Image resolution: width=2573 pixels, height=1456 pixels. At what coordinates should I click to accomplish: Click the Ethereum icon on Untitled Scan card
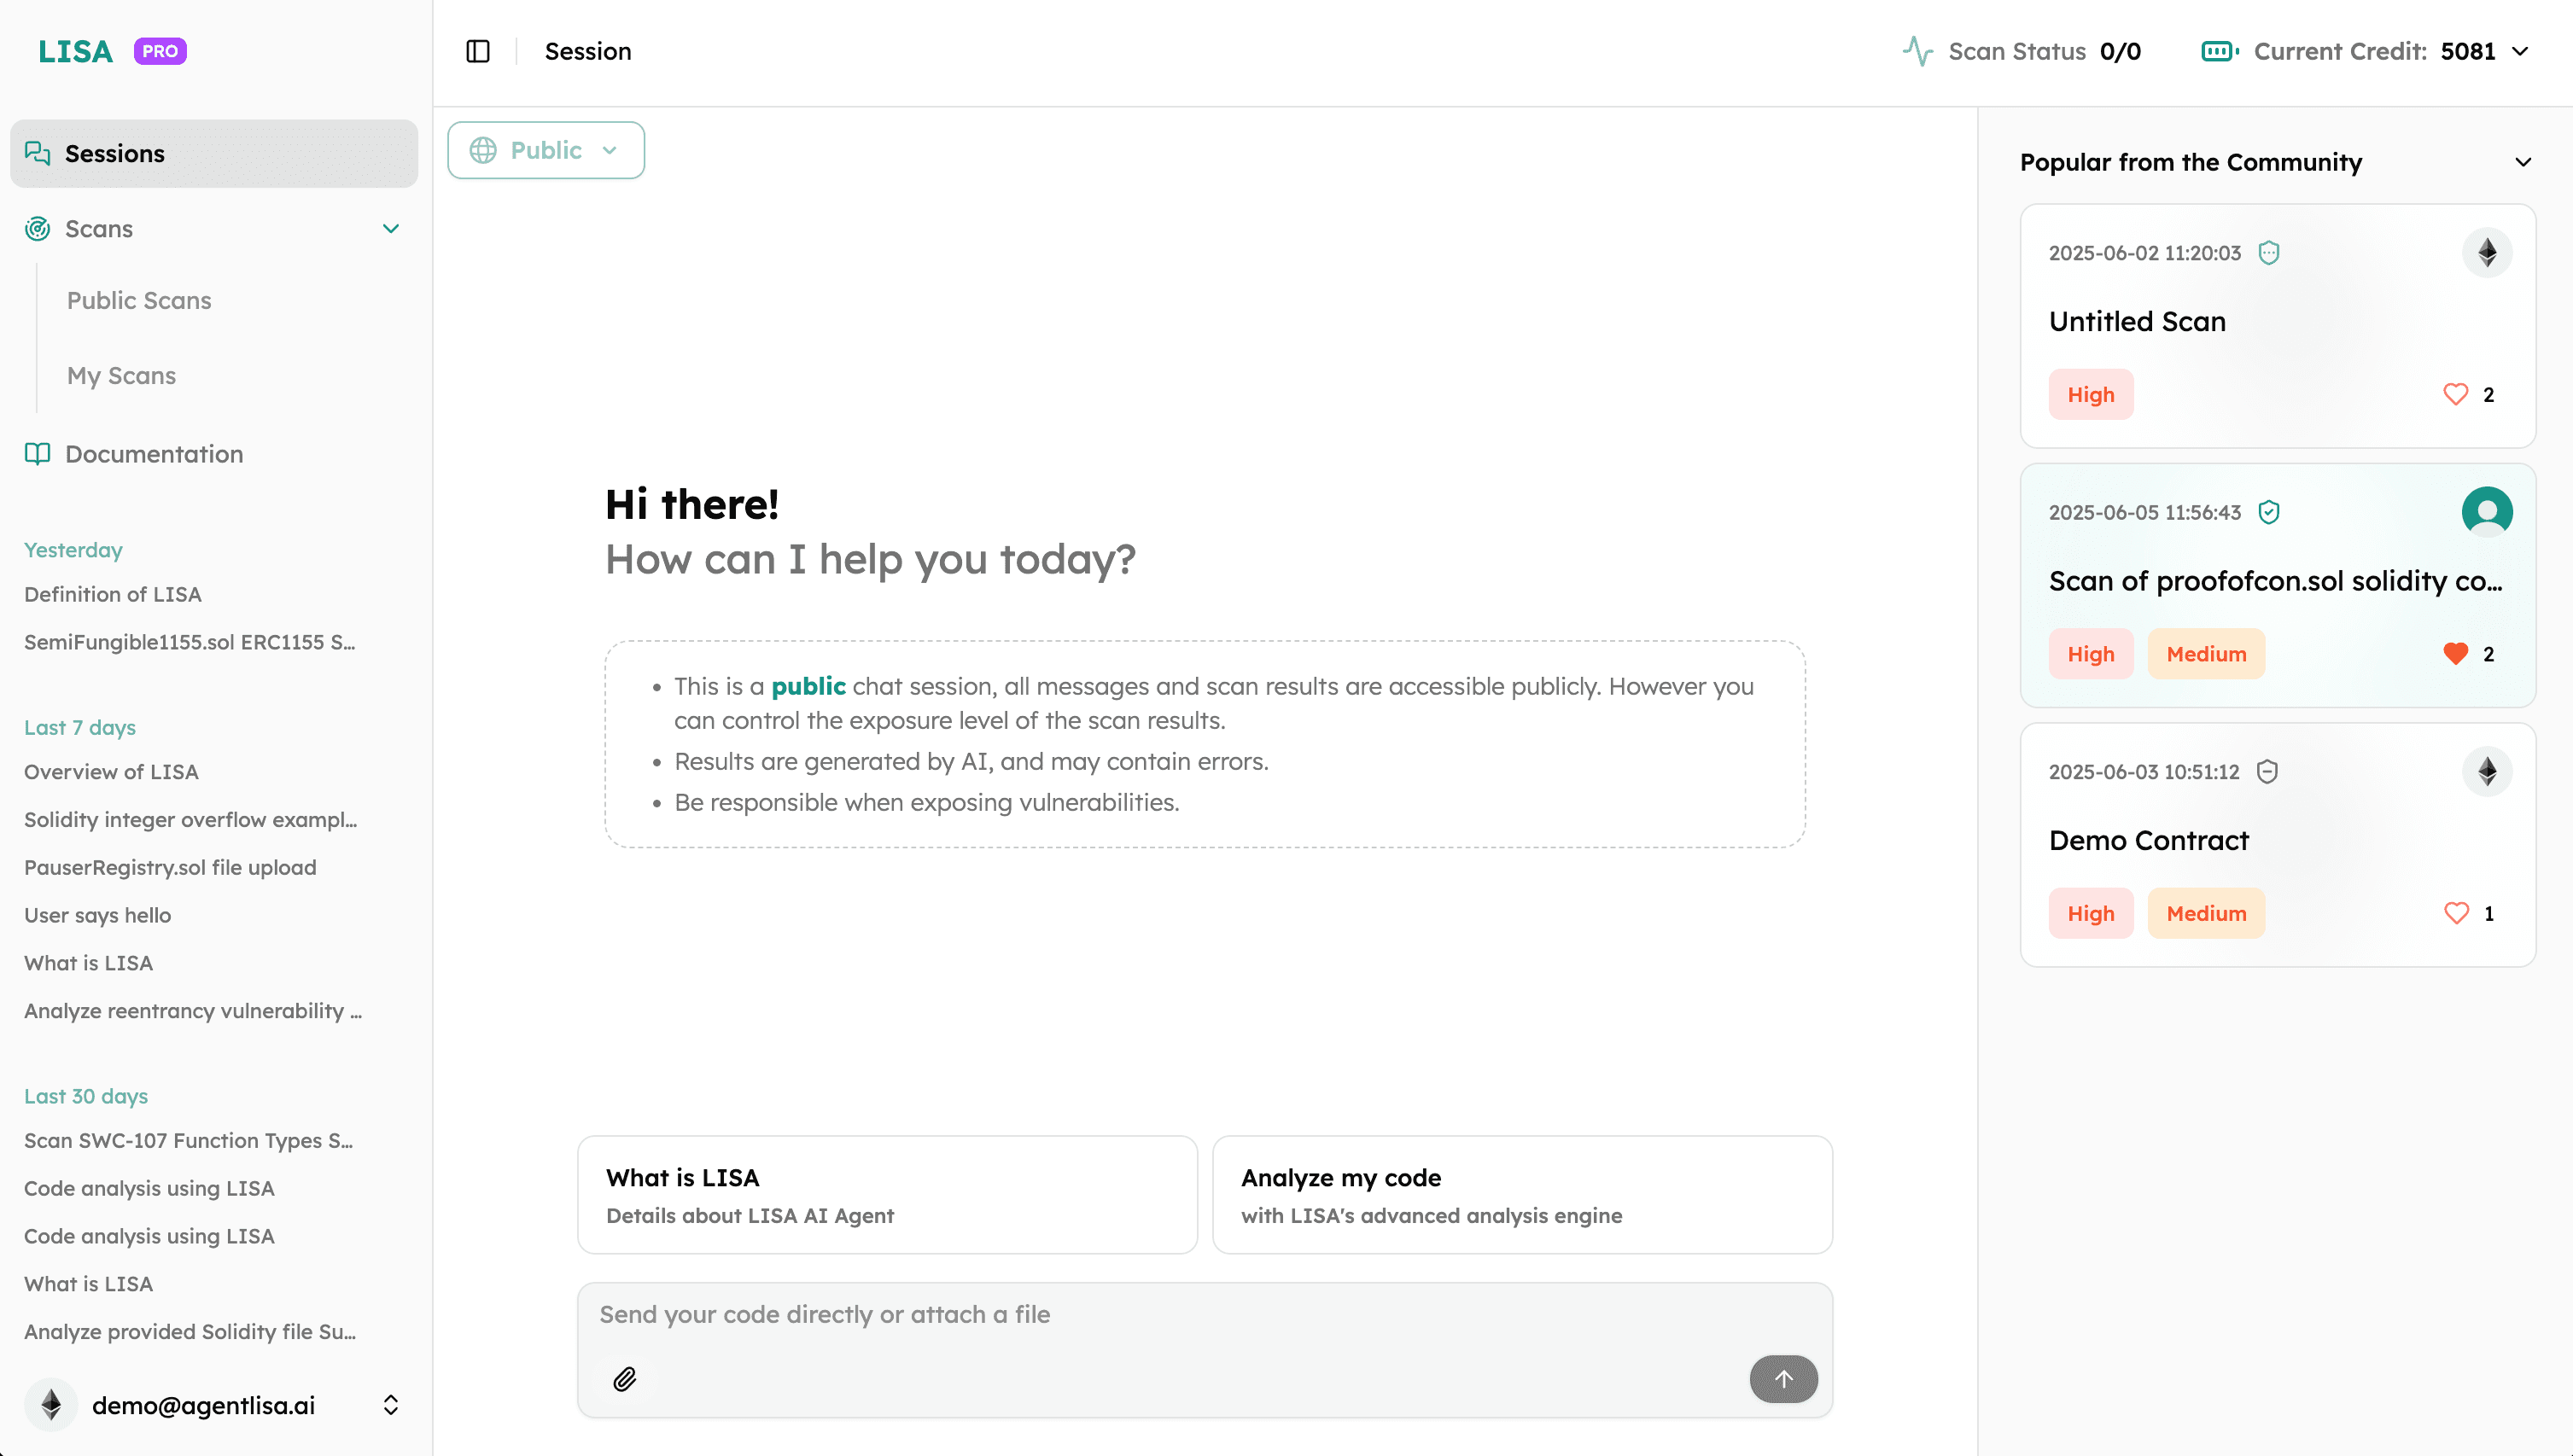pyautogui.click(x=2487, y=253)
